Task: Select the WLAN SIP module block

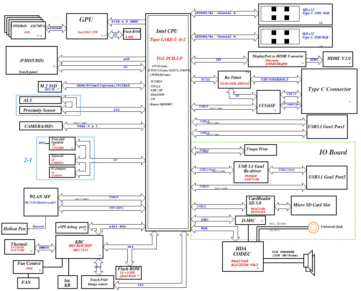Action: pos(40,202)
